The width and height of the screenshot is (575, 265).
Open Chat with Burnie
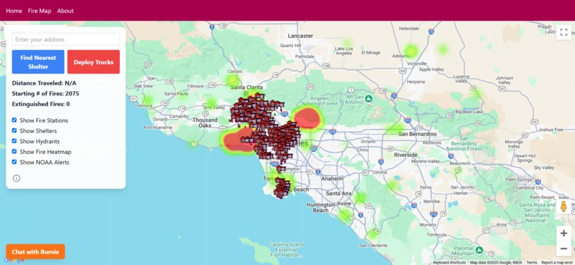(x=36, y=252)
